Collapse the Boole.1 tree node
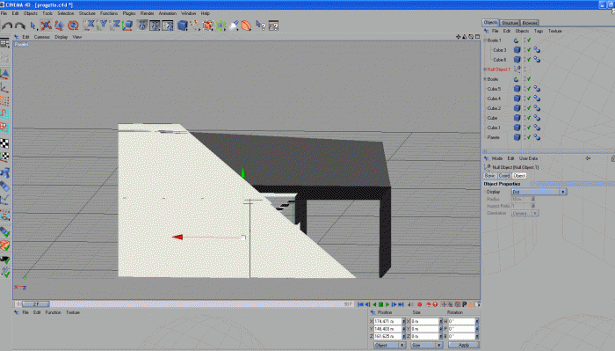Viewport: 615px width, 351px height. [x=485, y=40]
